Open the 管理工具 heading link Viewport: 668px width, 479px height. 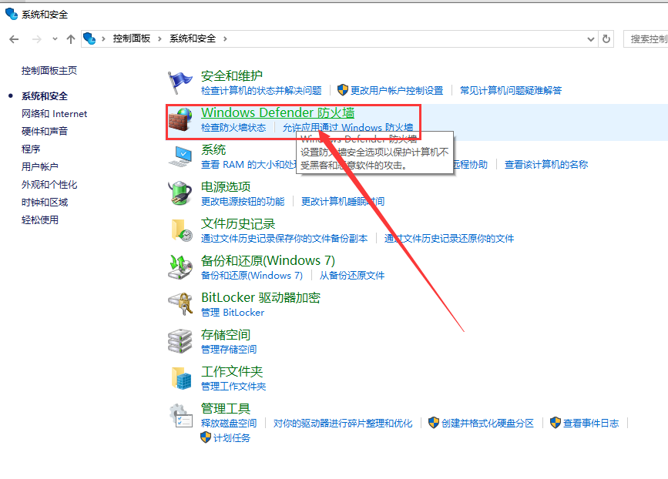[x=226, y=408]
